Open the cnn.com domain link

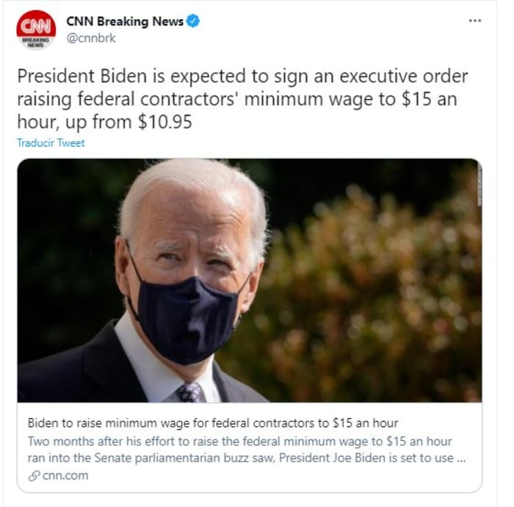click(x=65, y=475)
